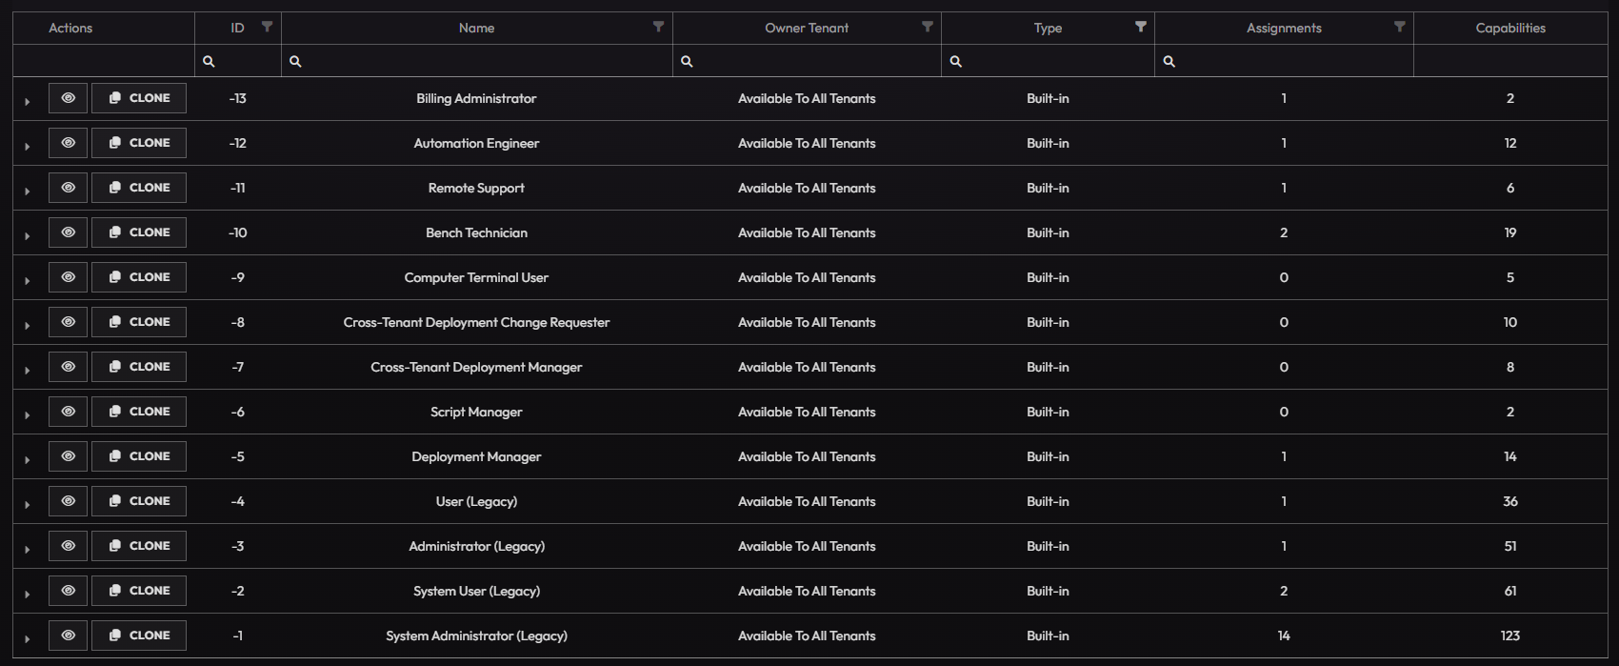Focus the ID column search field
This screenshot has width=1619, height=666.
pyautogui.click(x=238, y=61)
